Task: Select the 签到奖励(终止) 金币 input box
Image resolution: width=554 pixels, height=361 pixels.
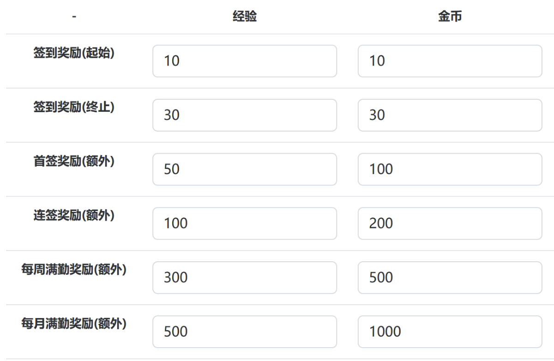Action: click(450, 115)
